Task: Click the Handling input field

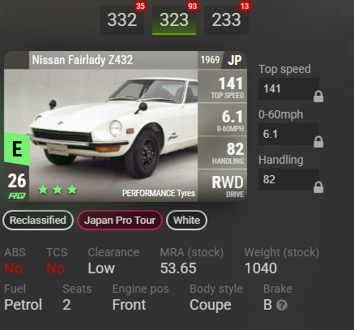Action: (288, 180)
